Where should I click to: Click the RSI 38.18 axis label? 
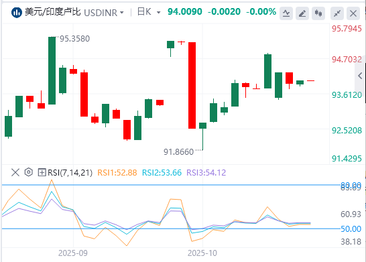[351, 242]
